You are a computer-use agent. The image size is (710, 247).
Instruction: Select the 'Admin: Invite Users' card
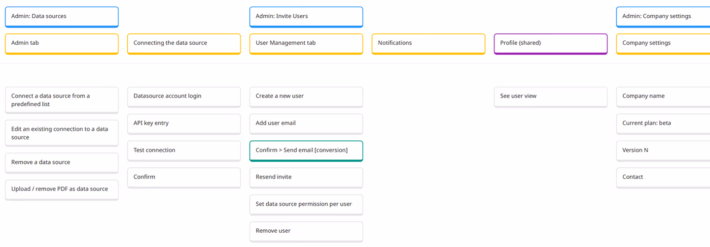(x=306, y=17)
